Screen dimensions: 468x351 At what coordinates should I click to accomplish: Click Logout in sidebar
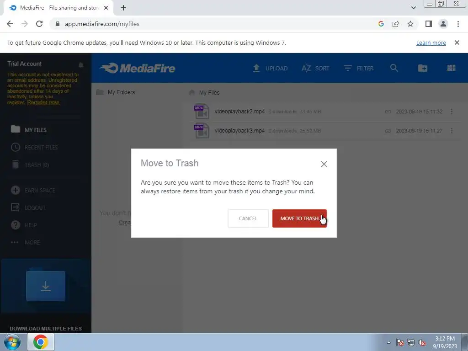point(28,208)
